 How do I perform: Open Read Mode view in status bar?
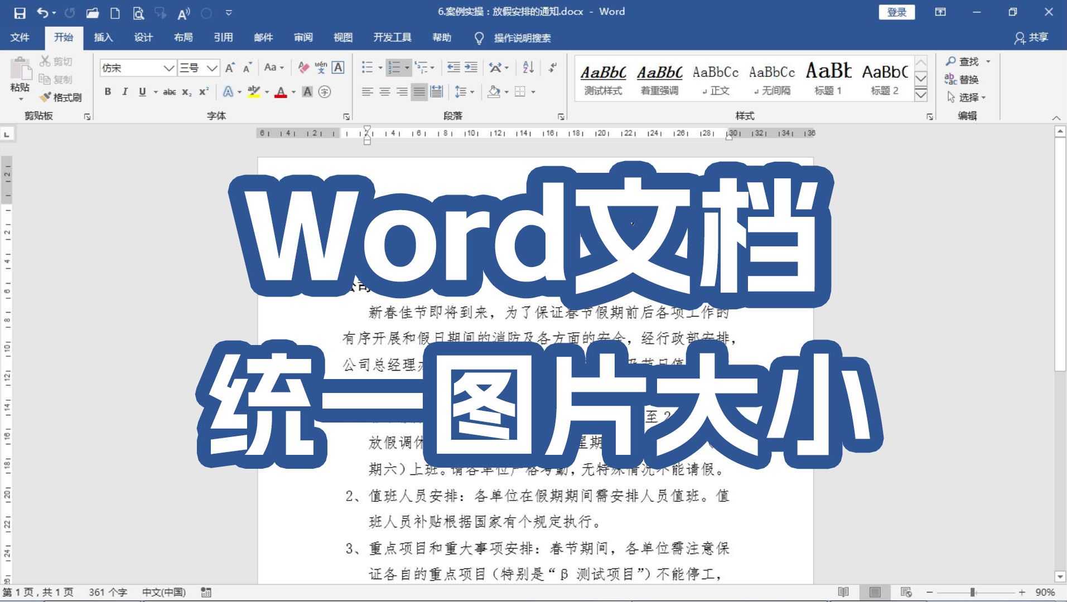point(843,592)
